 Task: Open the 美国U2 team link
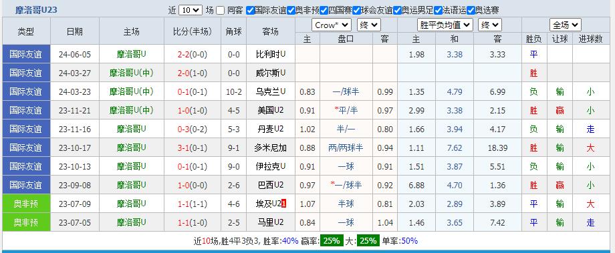pos(270,110)
